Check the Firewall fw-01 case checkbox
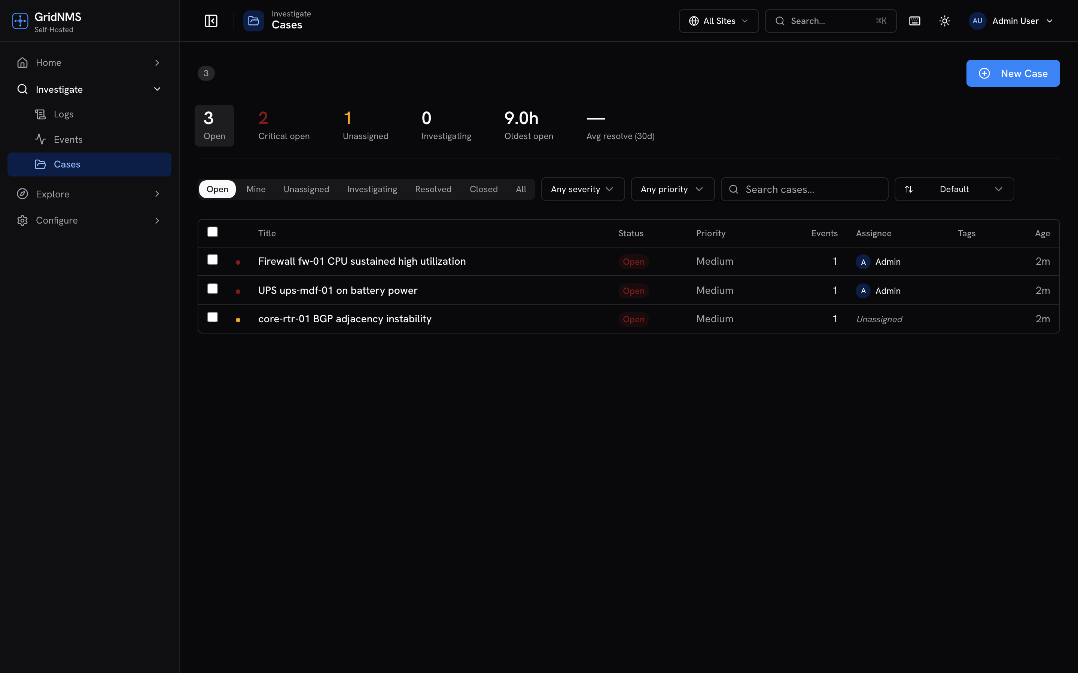 pyautogui.click(x=213, y=259)
